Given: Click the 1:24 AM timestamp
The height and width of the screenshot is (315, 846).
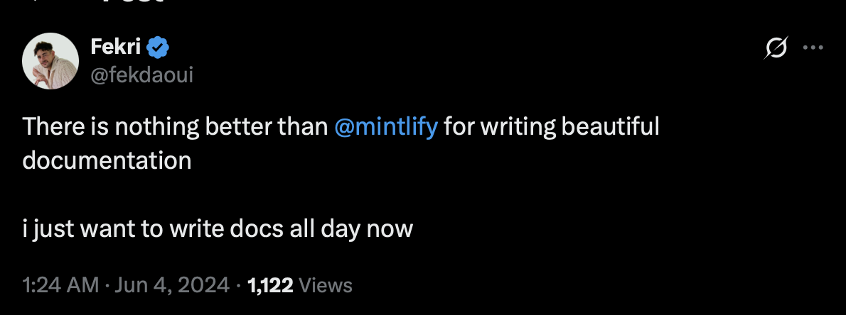Looking at the screenshot, I should [x=60, y=286].
